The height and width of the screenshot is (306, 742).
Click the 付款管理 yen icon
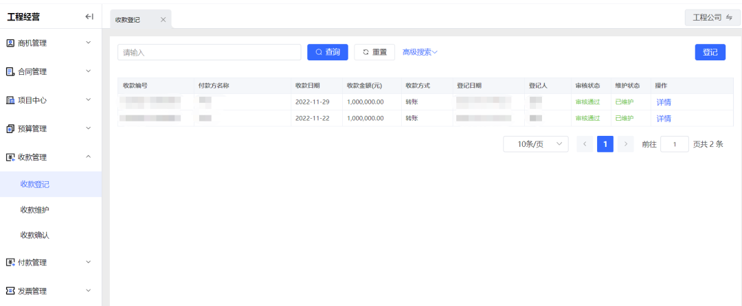[10, 263]
